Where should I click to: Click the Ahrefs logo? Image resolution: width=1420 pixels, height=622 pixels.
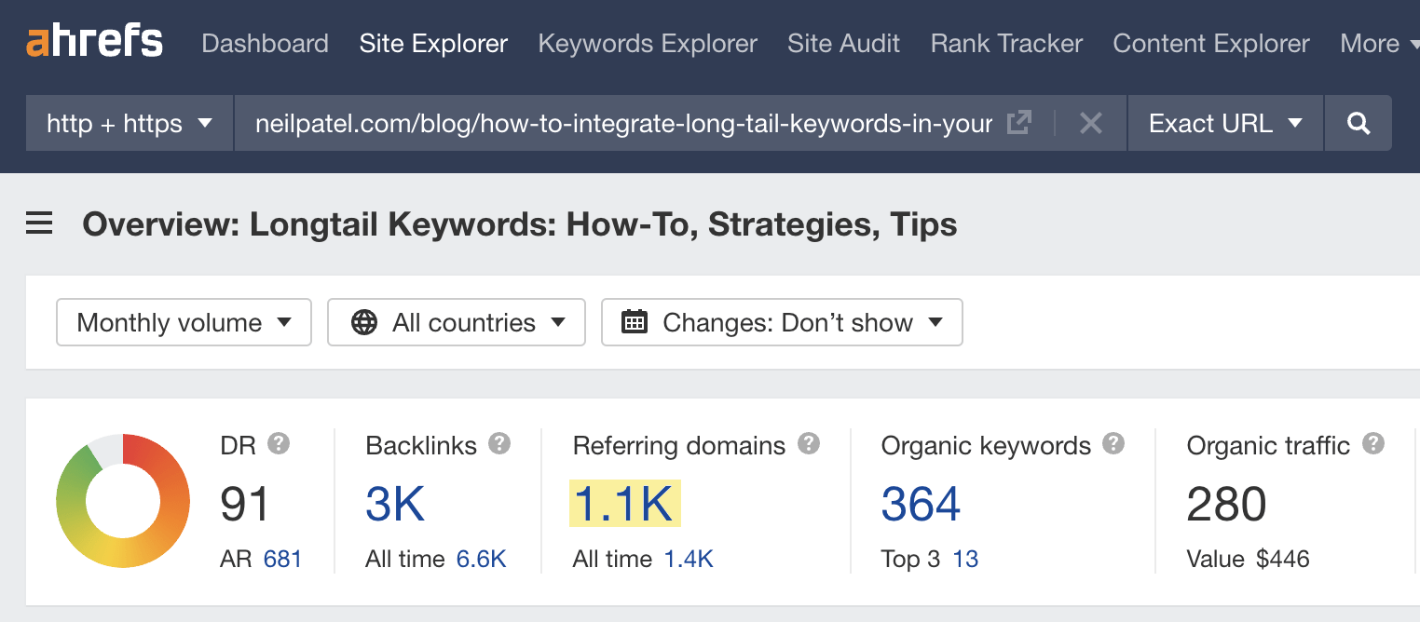[95, 42]
